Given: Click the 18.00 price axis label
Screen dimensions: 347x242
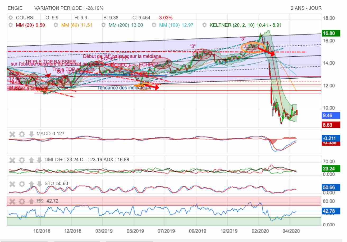Looking at the screenshot, I should [x=329, y=18].
